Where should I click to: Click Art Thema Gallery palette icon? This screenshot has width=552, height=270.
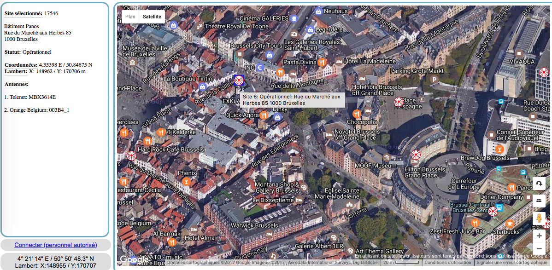pos(350,251)
